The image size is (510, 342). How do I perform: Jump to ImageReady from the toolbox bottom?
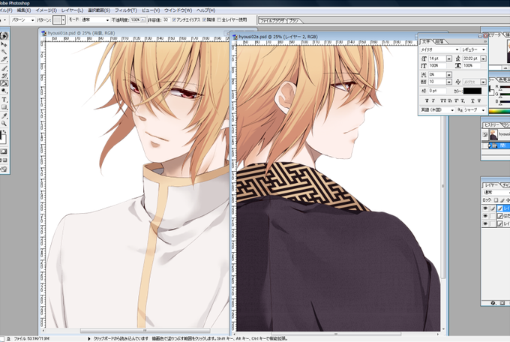tap(4, 169)
